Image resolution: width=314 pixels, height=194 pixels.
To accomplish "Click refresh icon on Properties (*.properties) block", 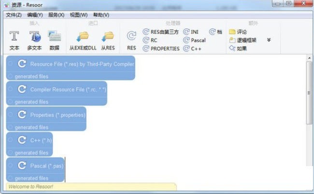I will (x=22, y=115).
